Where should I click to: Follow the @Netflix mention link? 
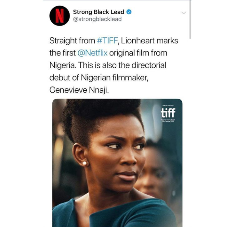[x=92, y=53]
